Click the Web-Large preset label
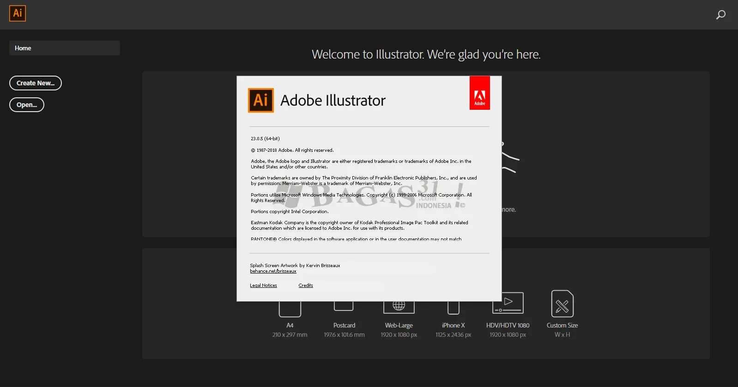Screen dimensions: 738x387 tap(399, 326)
